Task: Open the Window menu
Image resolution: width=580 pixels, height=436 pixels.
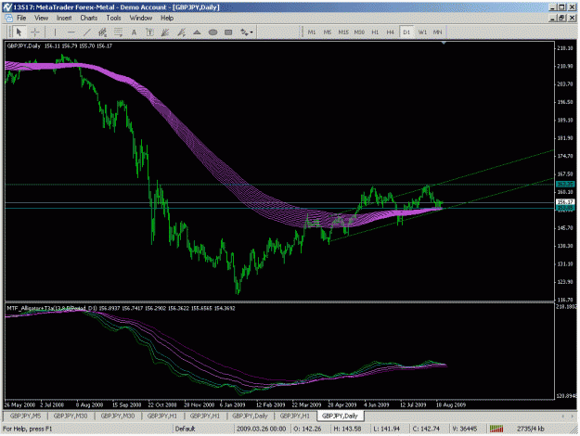Action: click(141, 19)
